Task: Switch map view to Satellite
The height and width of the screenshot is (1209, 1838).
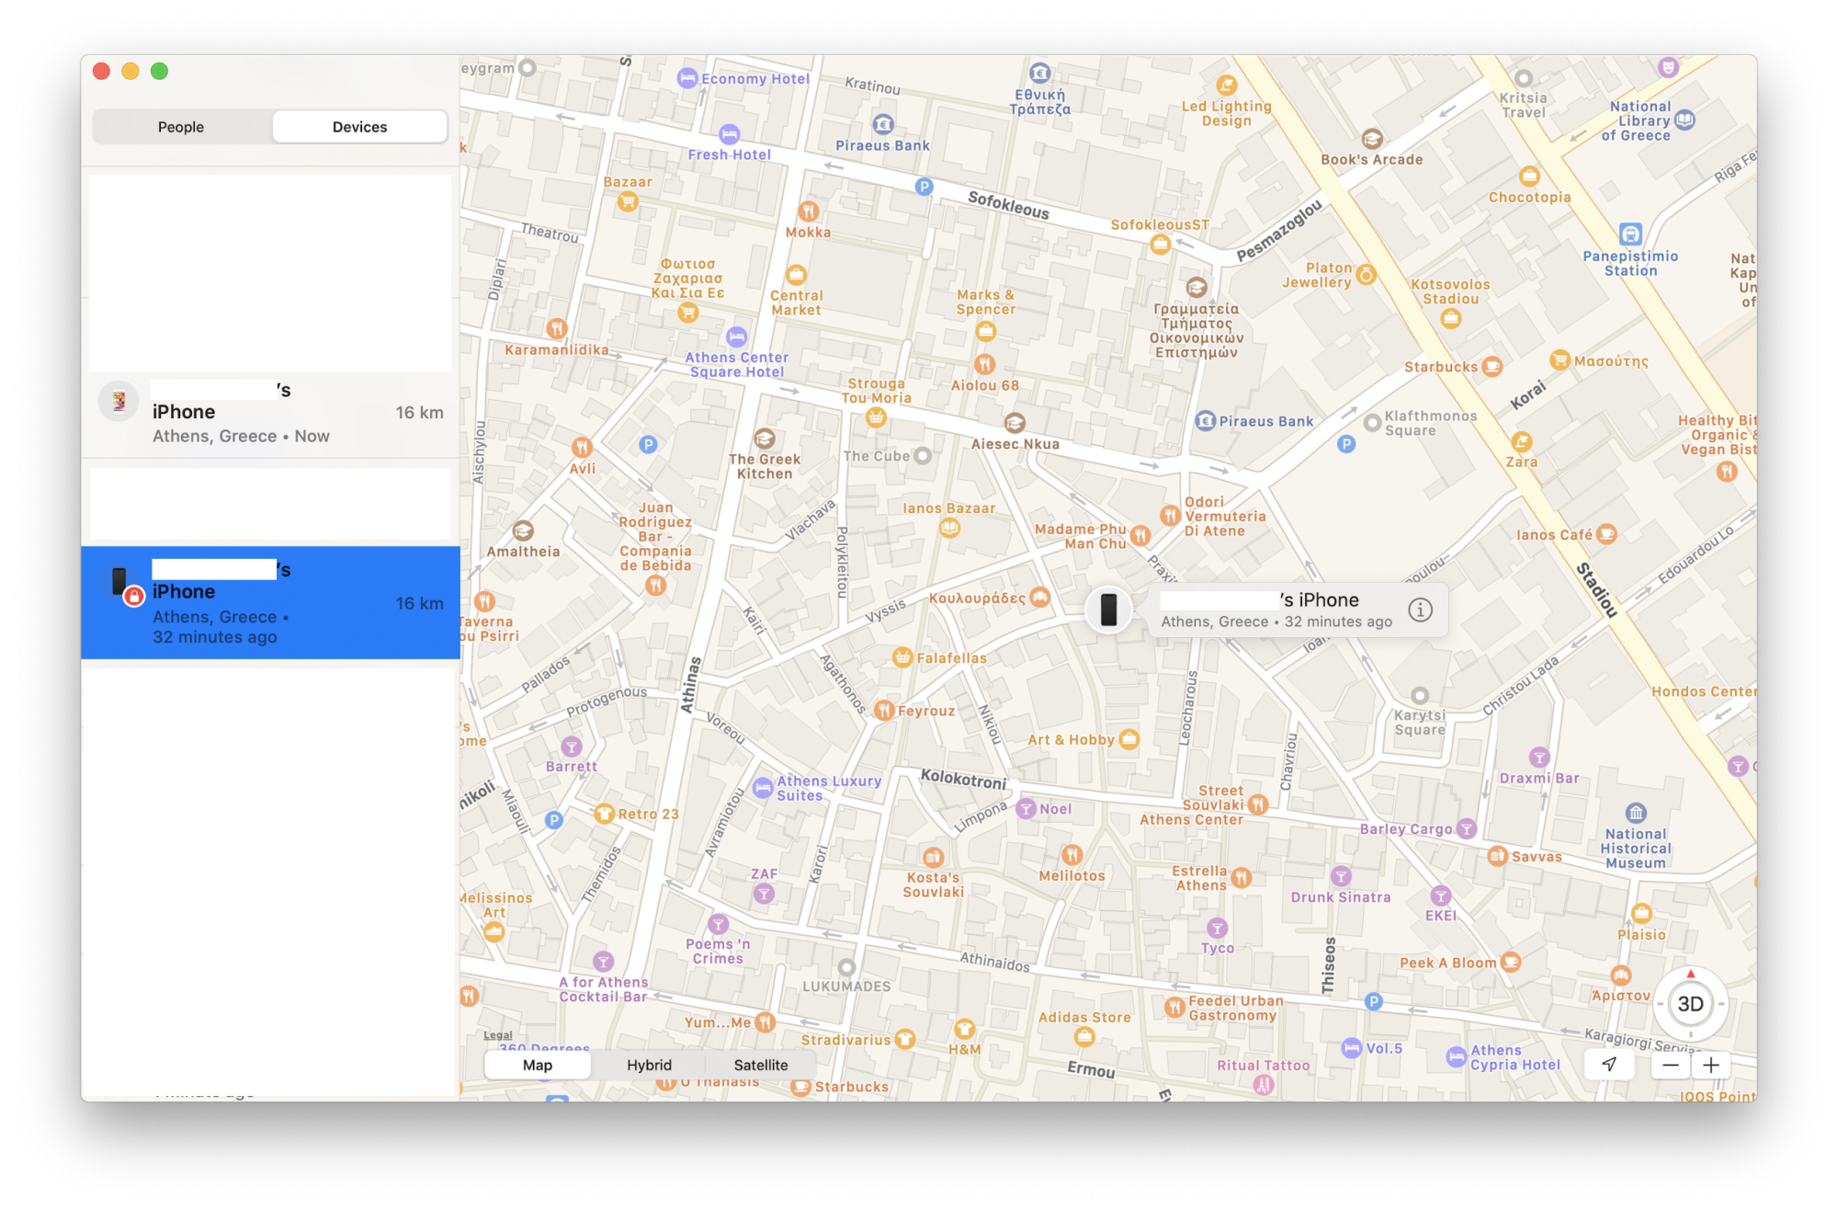Action: click(x=761, y=1065)
